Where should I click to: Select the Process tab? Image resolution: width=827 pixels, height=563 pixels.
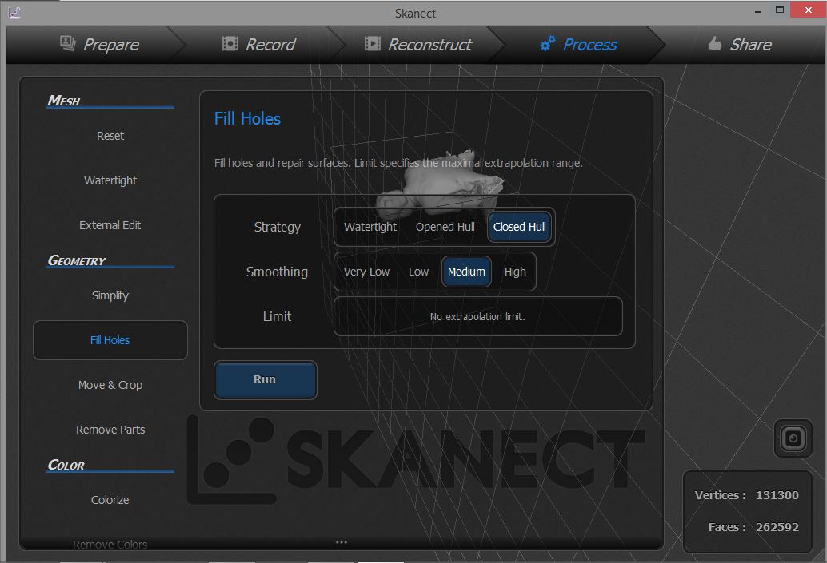tap(578, 44)
